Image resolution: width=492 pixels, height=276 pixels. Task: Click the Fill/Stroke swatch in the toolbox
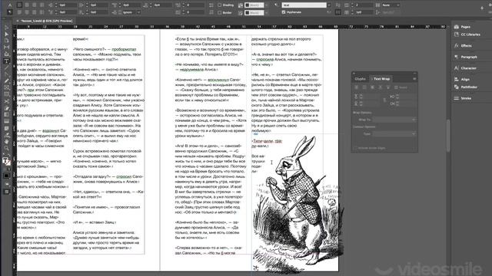6,162
